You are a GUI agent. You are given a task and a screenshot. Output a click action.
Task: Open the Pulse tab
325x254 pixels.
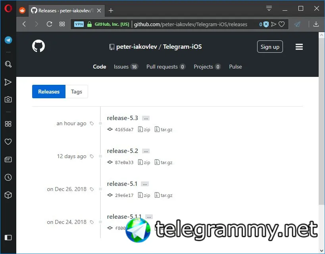(x=235, y=67)
